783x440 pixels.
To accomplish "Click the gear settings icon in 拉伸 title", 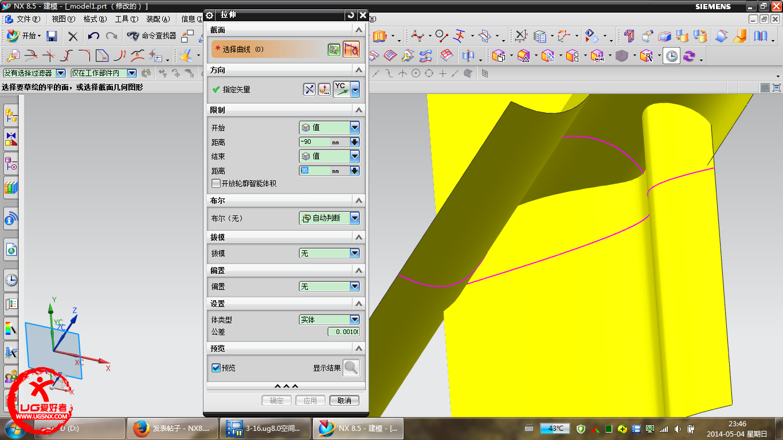I will click(210, 15).
